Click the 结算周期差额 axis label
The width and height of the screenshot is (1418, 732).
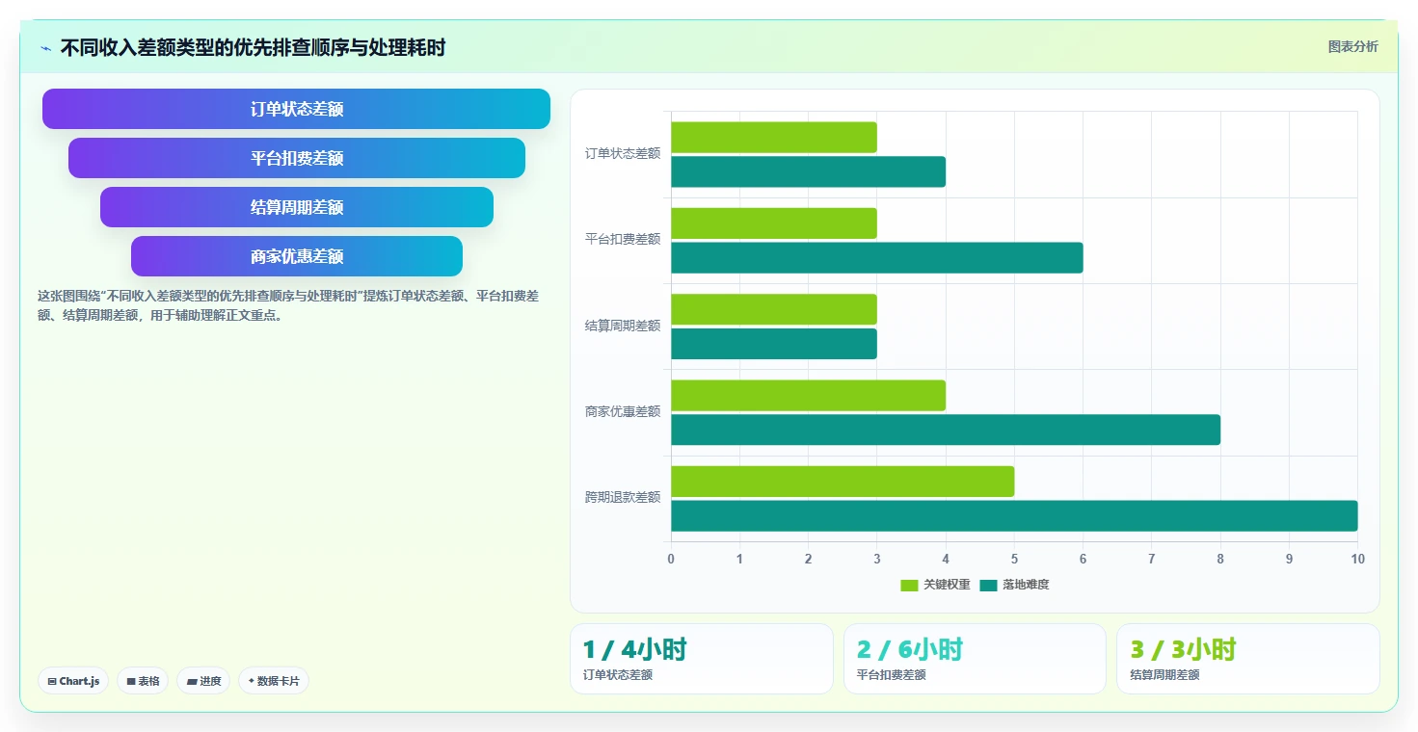pos(623,326)
